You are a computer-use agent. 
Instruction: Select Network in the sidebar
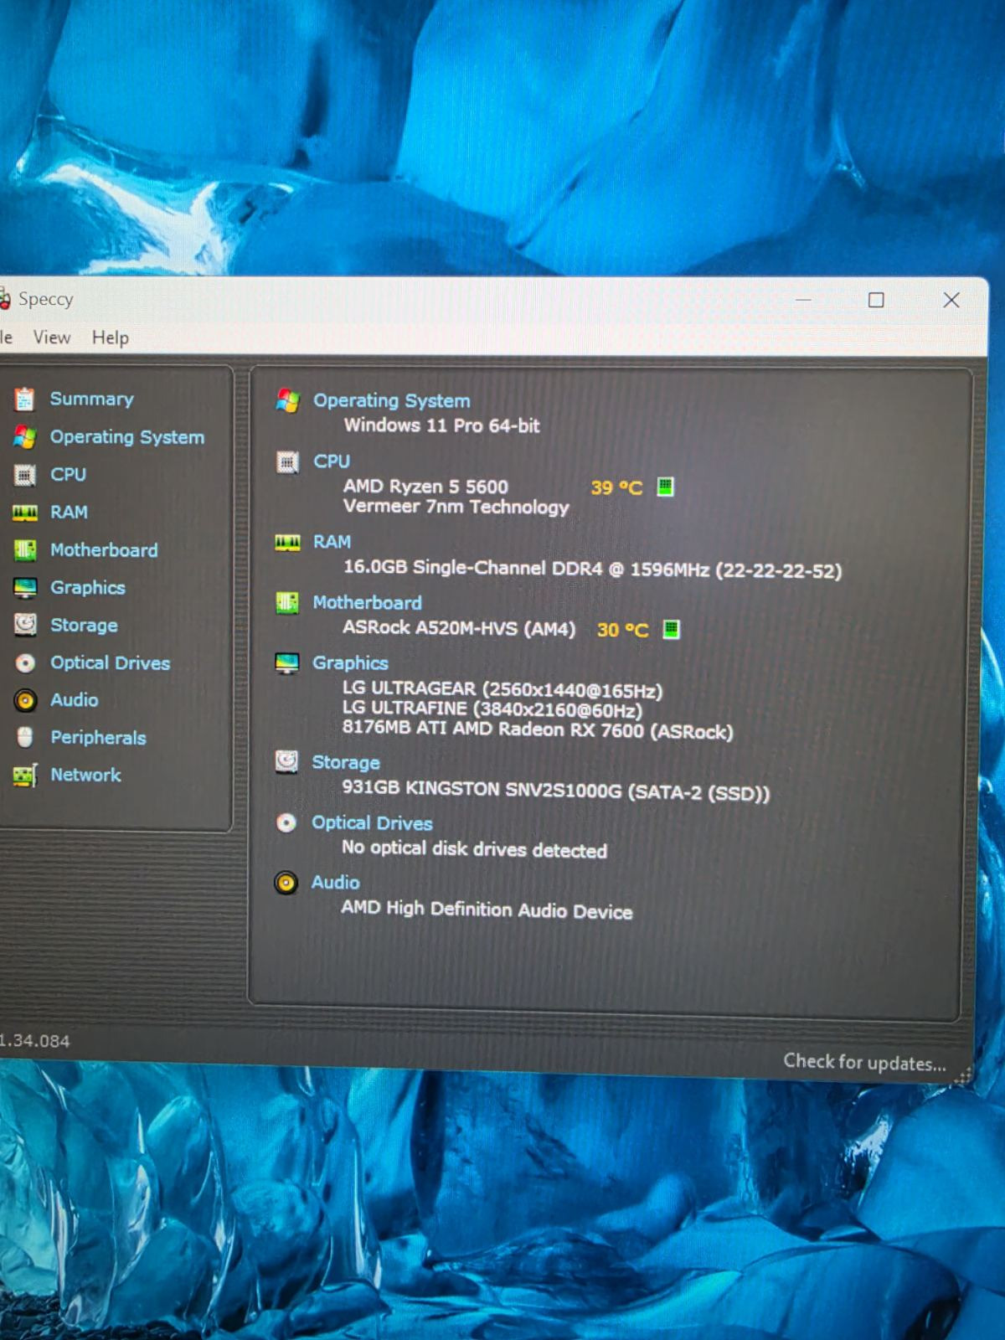[x=86, y=775]
